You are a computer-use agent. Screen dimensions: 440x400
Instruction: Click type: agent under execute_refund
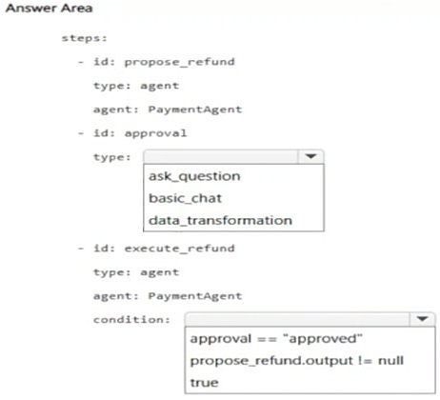point(136,272)
